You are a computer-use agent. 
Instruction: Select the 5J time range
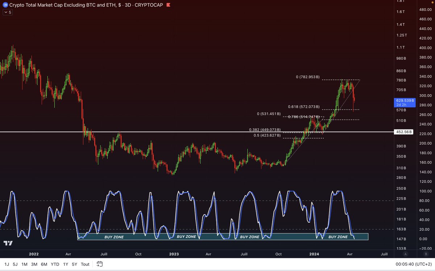(x=15, y=264)
